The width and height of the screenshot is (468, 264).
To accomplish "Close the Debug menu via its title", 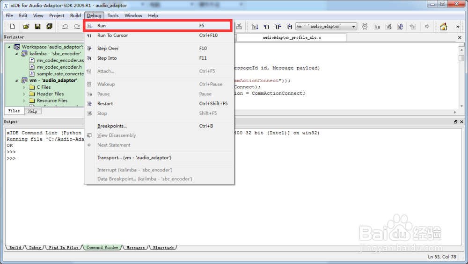I will tap(94, 15).
